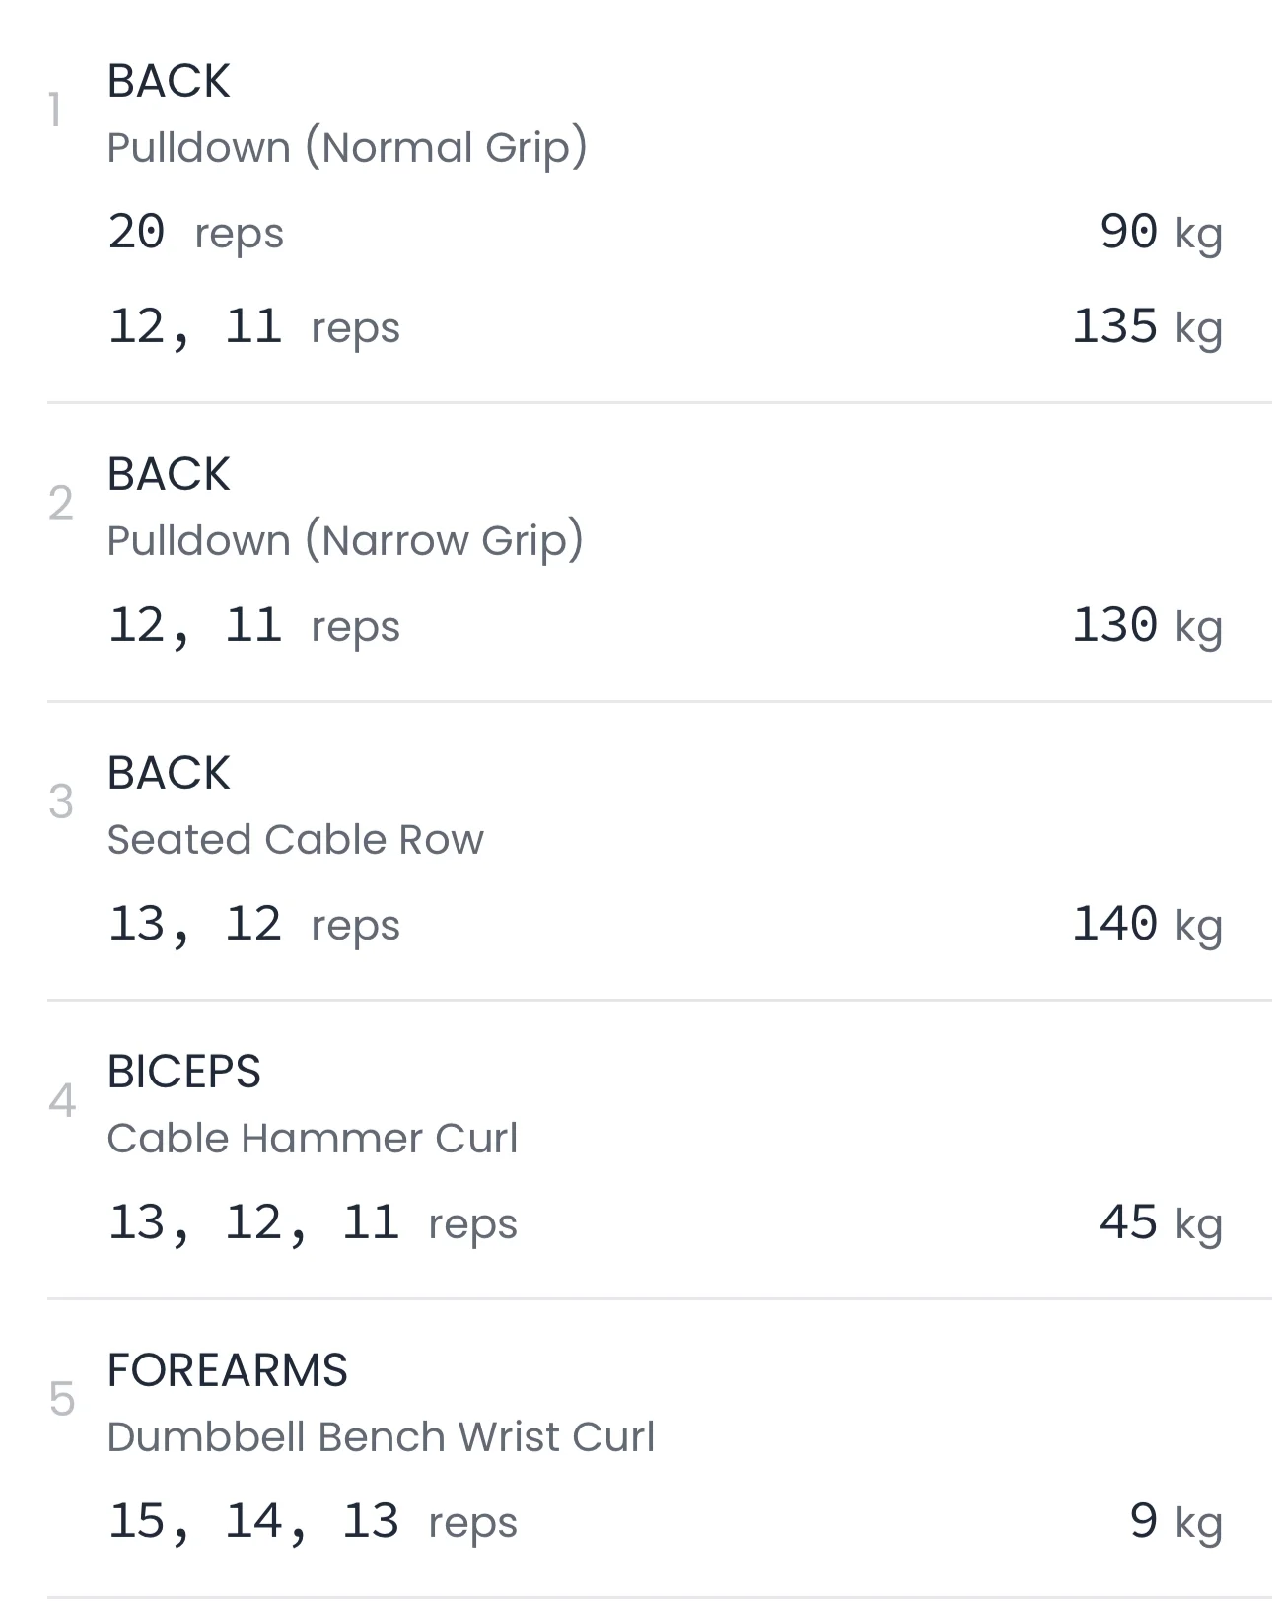Open the Seated Cable Row exercise

click(x=295, y=839)
